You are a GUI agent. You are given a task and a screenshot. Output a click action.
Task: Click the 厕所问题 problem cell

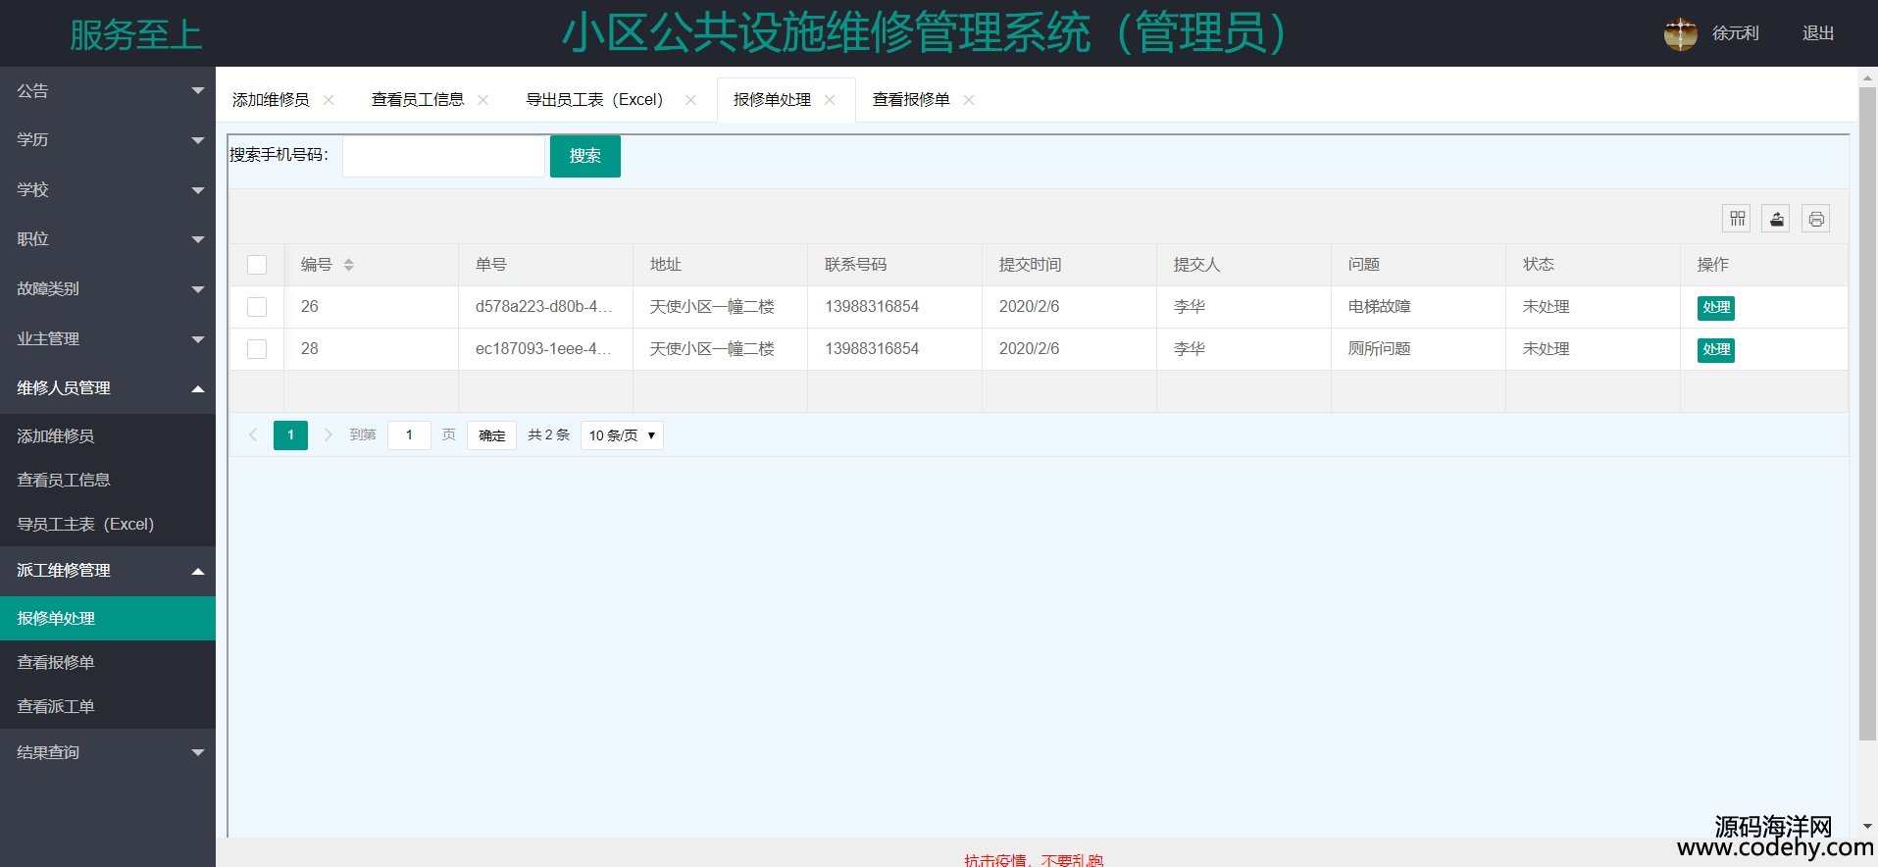coord(1418,349)
